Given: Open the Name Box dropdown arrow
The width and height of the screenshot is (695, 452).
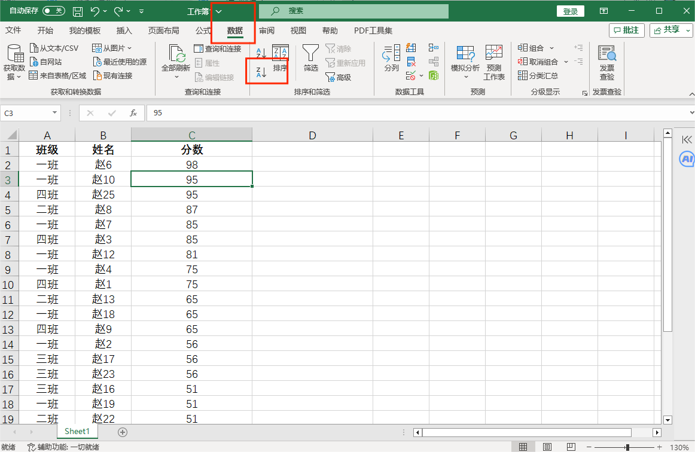Looking at the screenshot, I should tap(55, 112).
